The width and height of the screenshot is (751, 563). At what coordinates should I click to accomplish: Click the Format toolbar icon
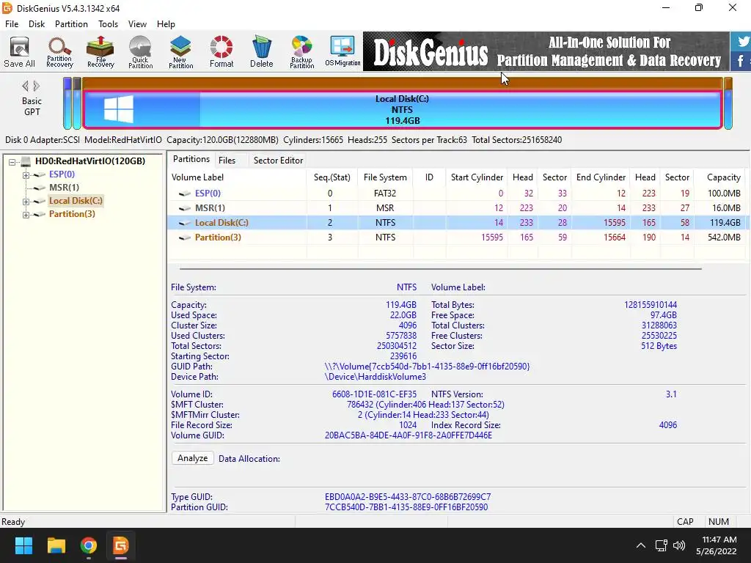click(x=221, y=52)
